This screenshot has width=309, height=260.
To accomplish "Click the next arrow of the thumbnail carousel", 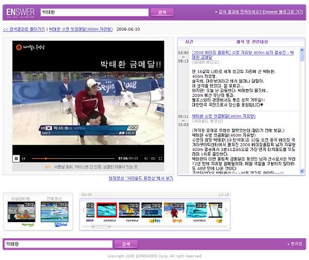I will pos(226,210).
